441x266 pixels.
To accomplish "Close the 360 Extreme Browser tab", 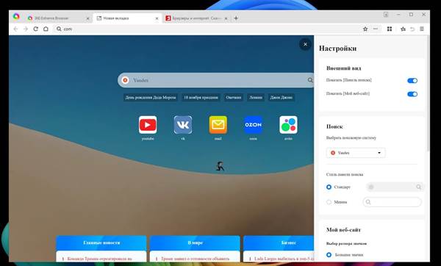I will pyautogui.click(x=87, y=18).
